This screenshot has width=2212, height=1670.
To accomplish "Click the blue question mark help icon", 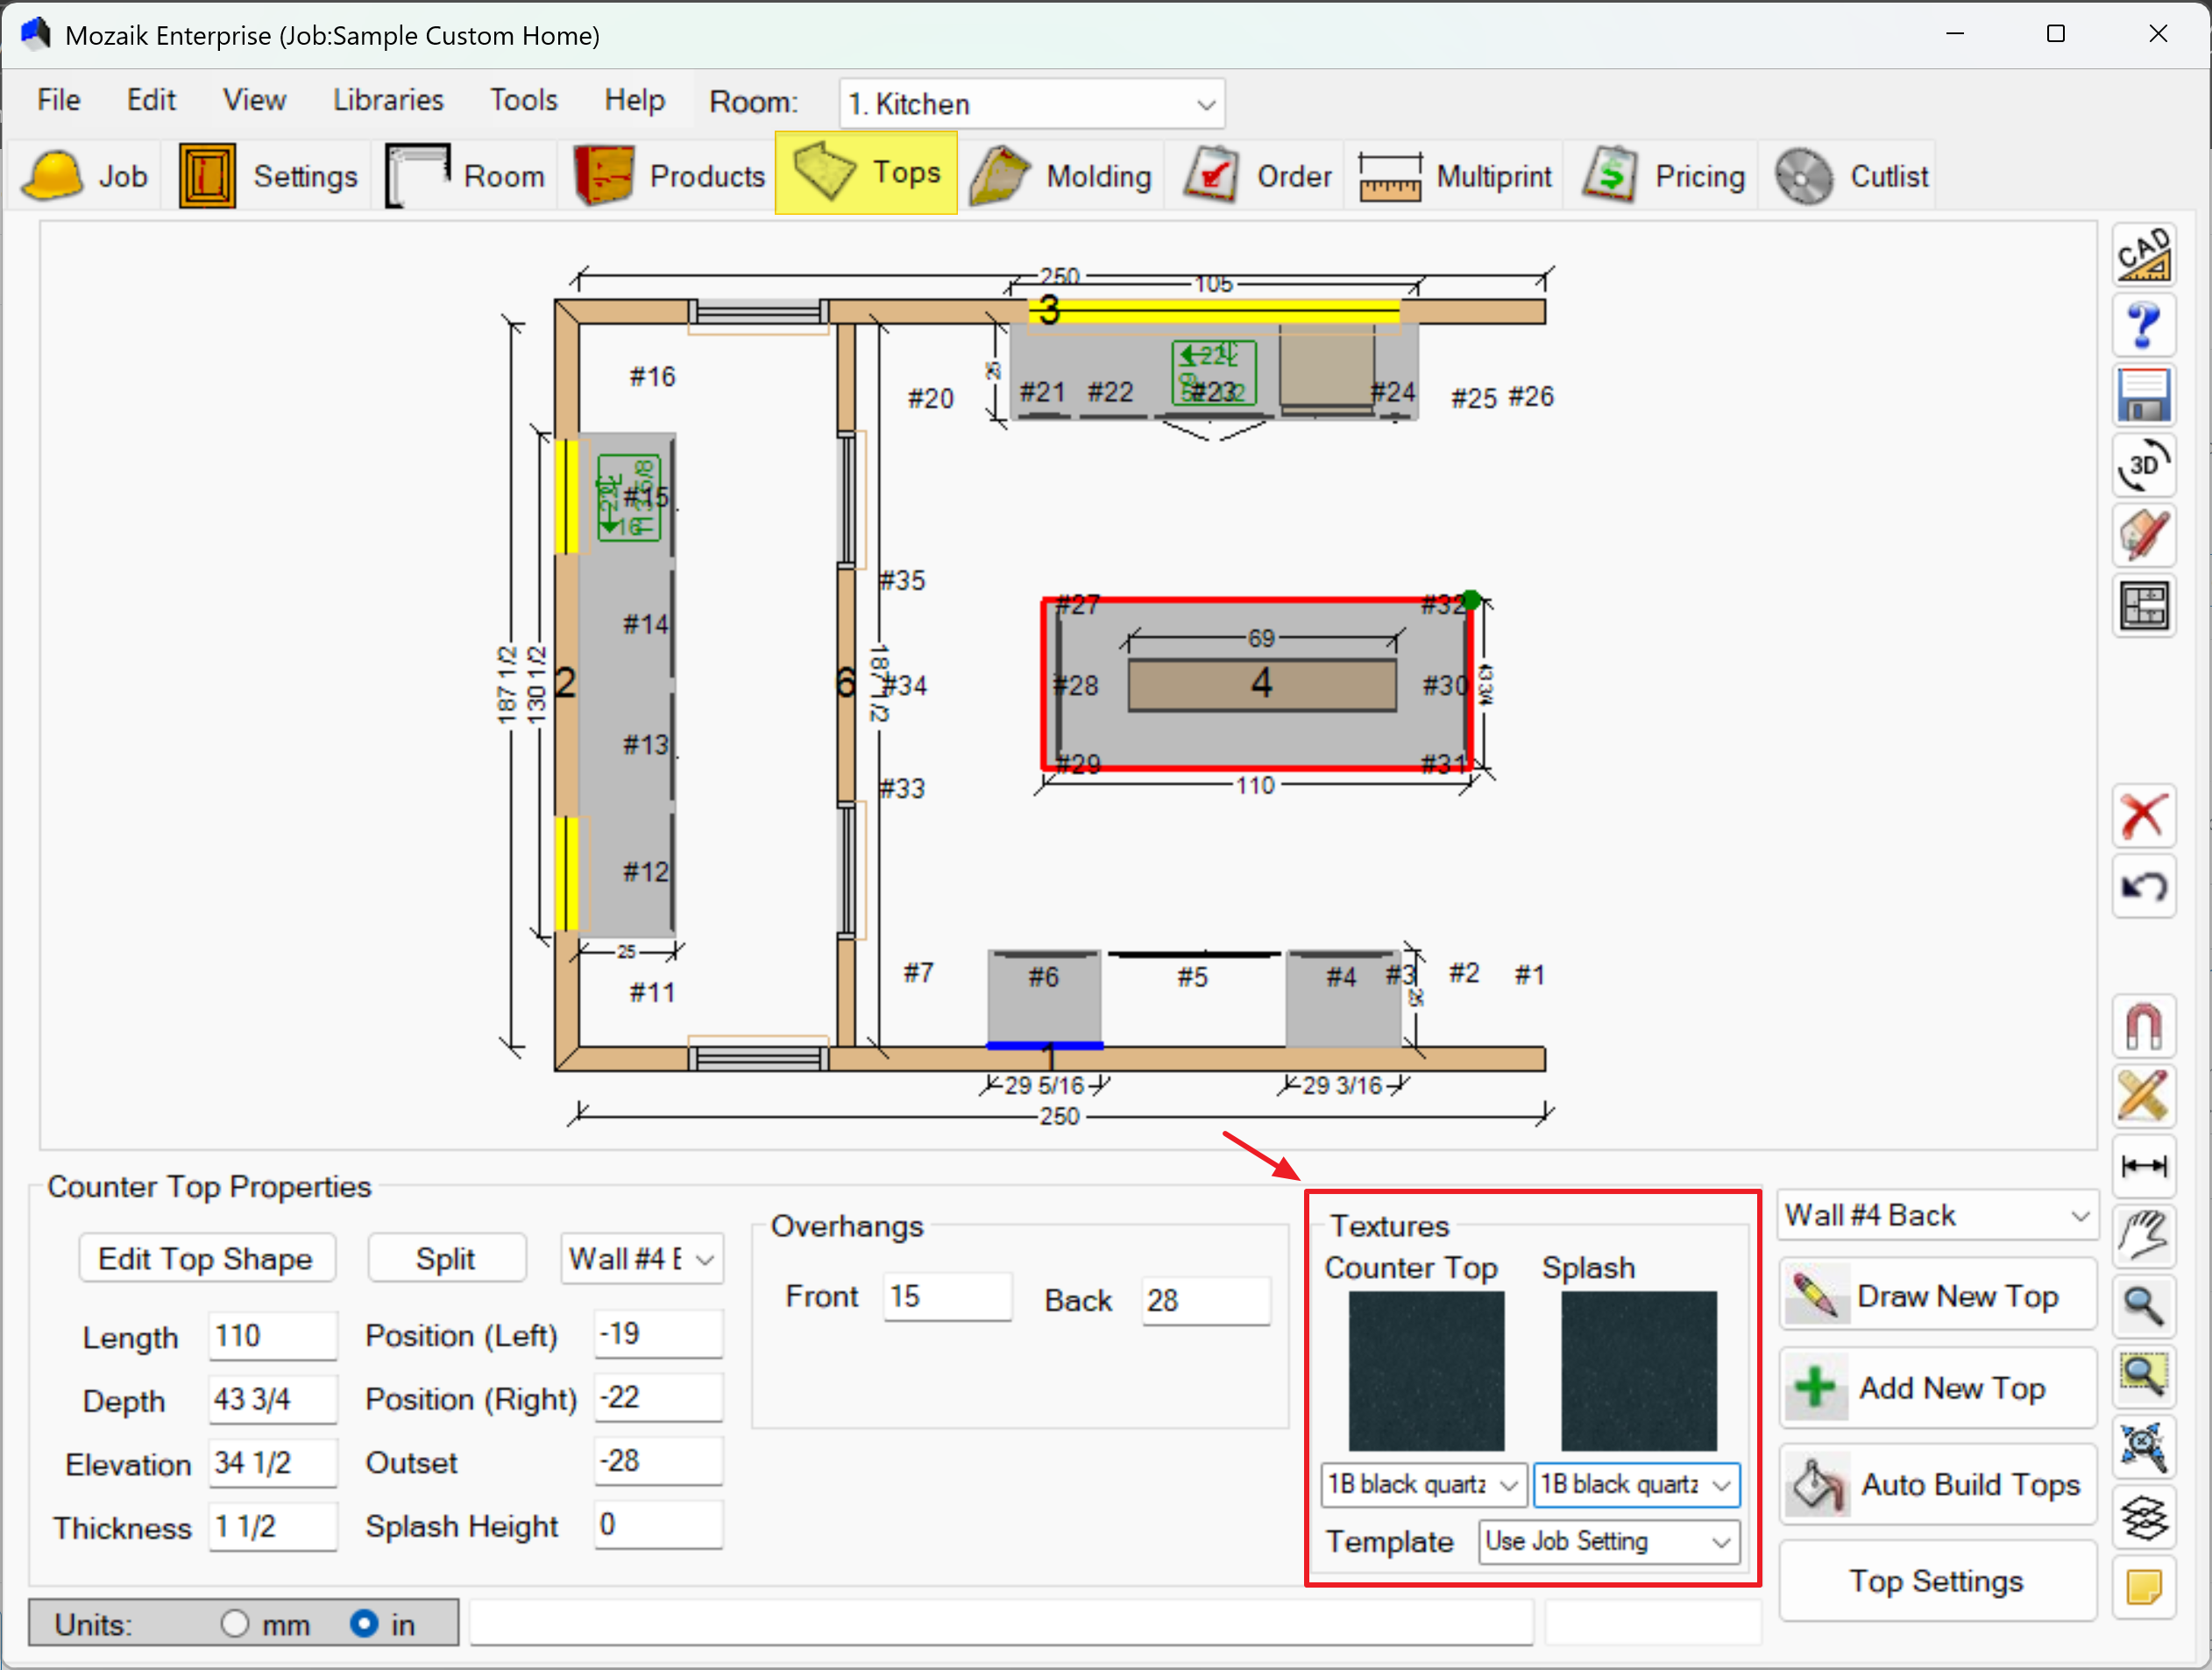I will [2143, 325].
